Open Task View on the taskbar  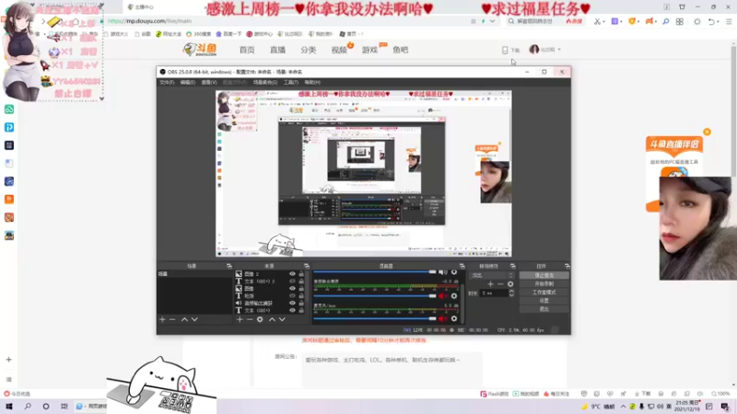(64, 407)
